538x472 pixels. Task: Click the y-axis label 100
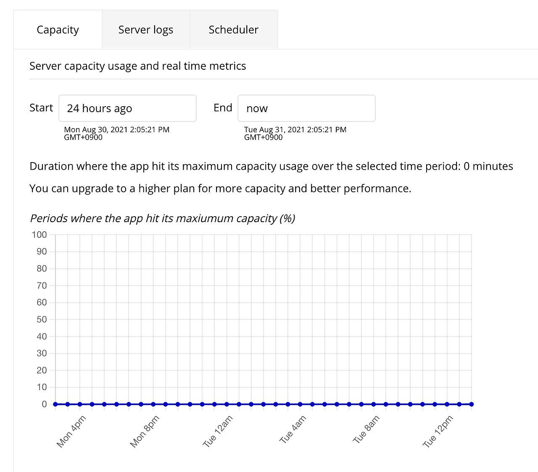click(40, 235)
